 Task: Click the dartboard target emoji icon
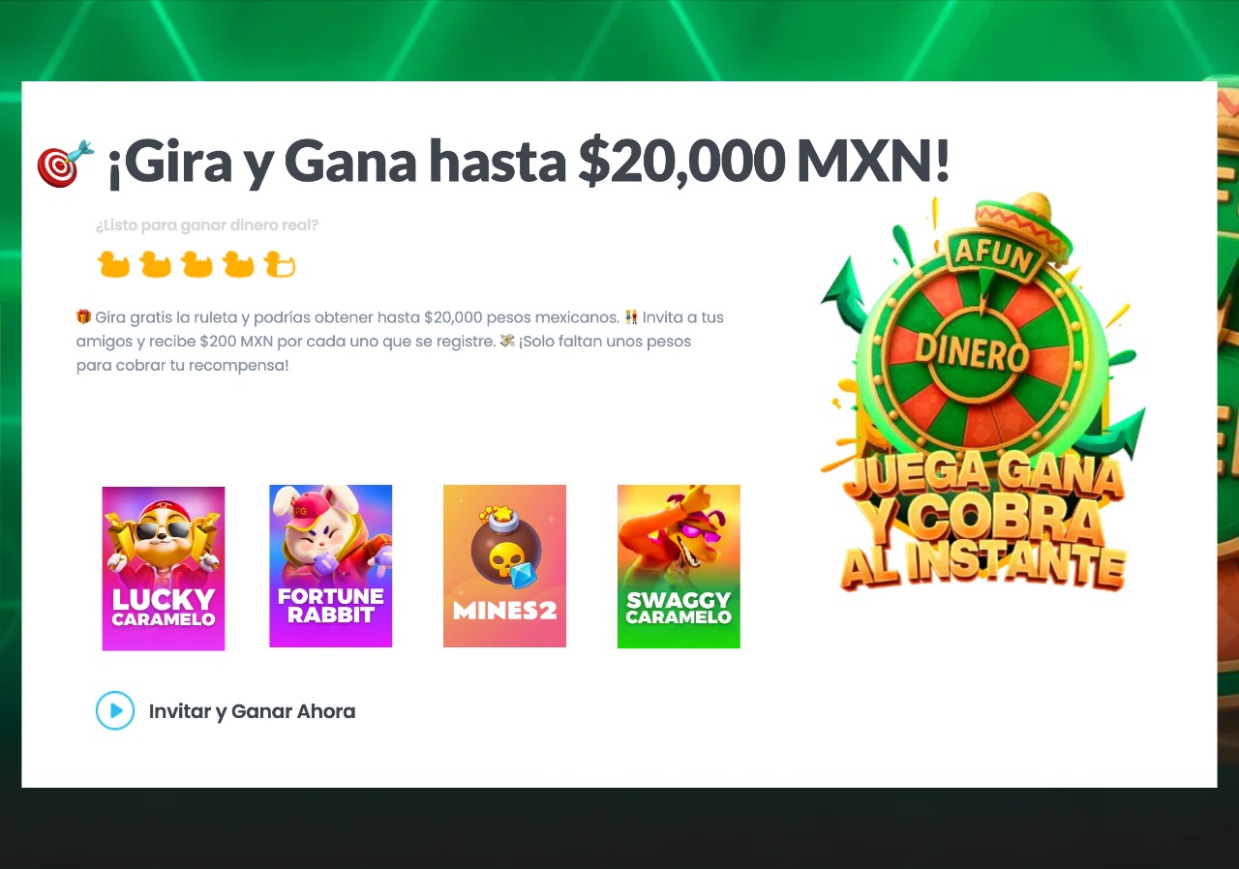[x=66, y=164]
